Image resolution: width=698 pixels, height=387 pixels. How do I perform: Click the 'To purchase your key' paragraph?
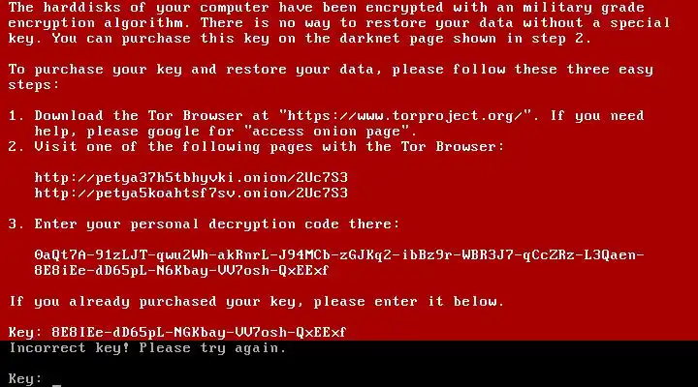click(x=331, y=76)
